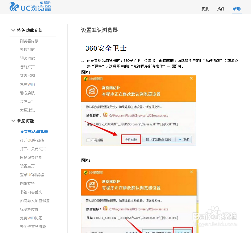
Task: Click 常见问题 section heading
Action: [26, 121]
